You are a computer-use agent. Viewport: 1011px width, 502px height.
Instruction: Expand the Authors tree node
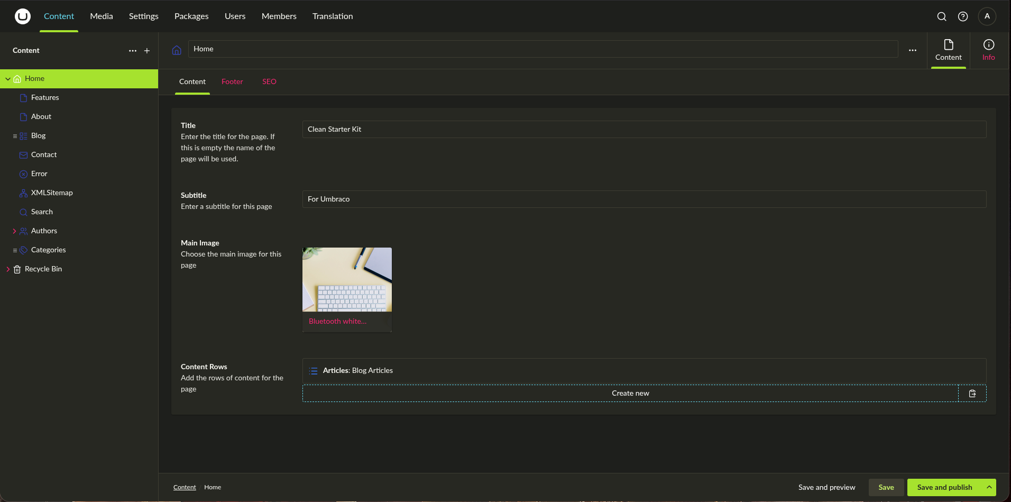click(x=14, y=231)
